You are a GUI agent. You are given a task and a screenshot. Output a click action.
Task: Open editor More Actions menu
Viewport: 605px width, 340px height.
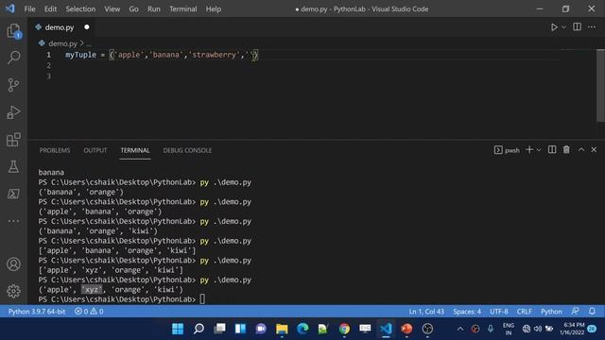click(592, 27)
